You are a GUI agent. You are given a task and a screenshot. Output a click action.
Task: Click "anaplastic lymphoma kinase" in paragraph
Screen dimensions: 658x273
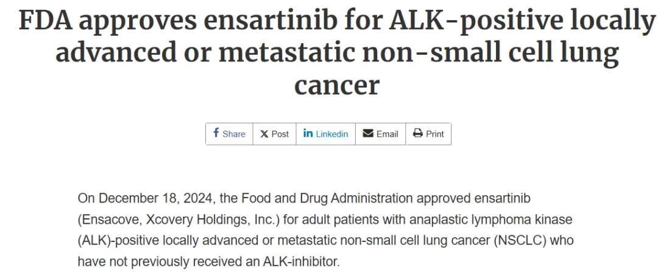pos(503,219)
